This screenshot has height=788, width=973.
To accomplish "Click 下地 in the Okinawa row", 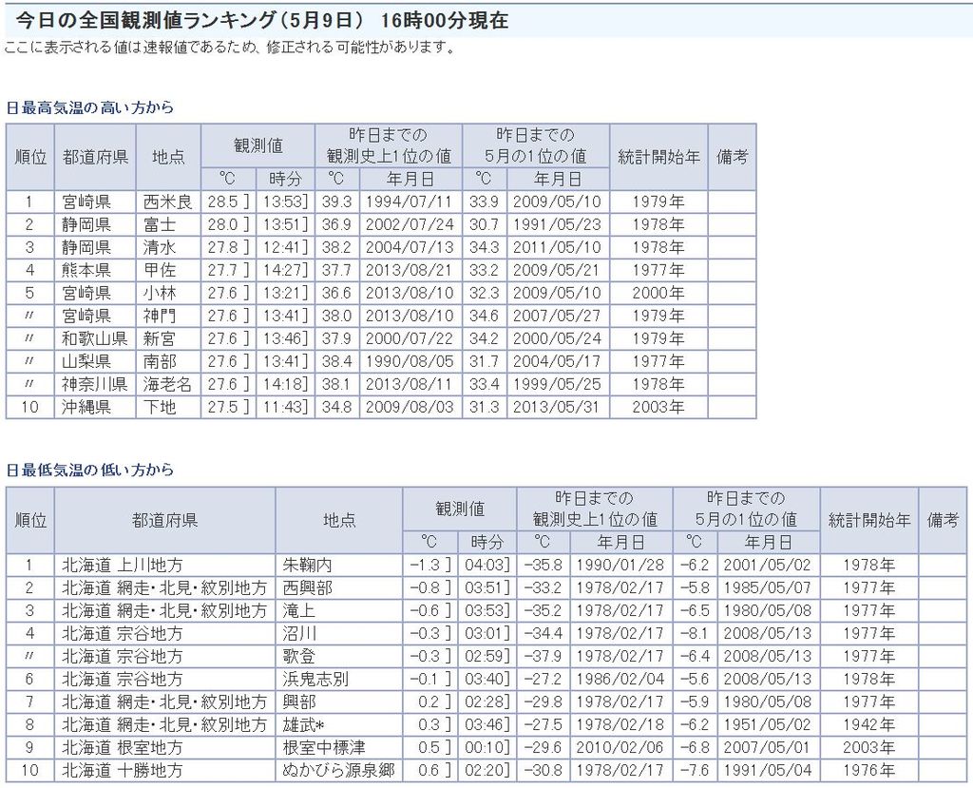I will (160, 407).
